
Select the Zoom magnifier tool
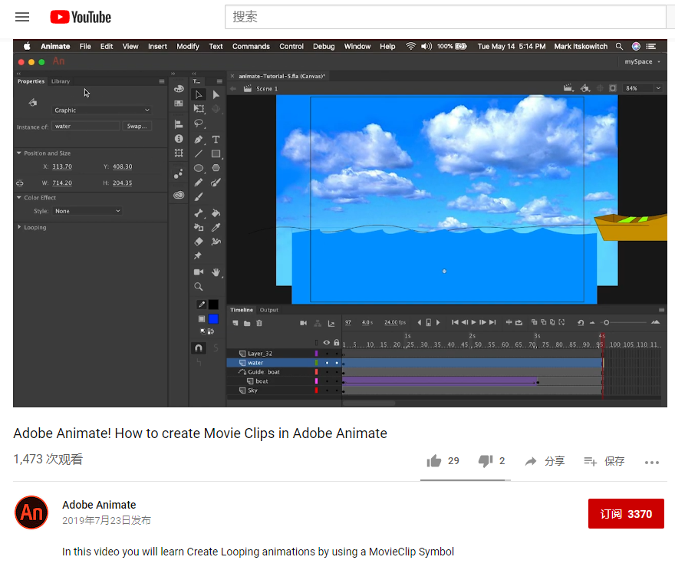point(199,287)
